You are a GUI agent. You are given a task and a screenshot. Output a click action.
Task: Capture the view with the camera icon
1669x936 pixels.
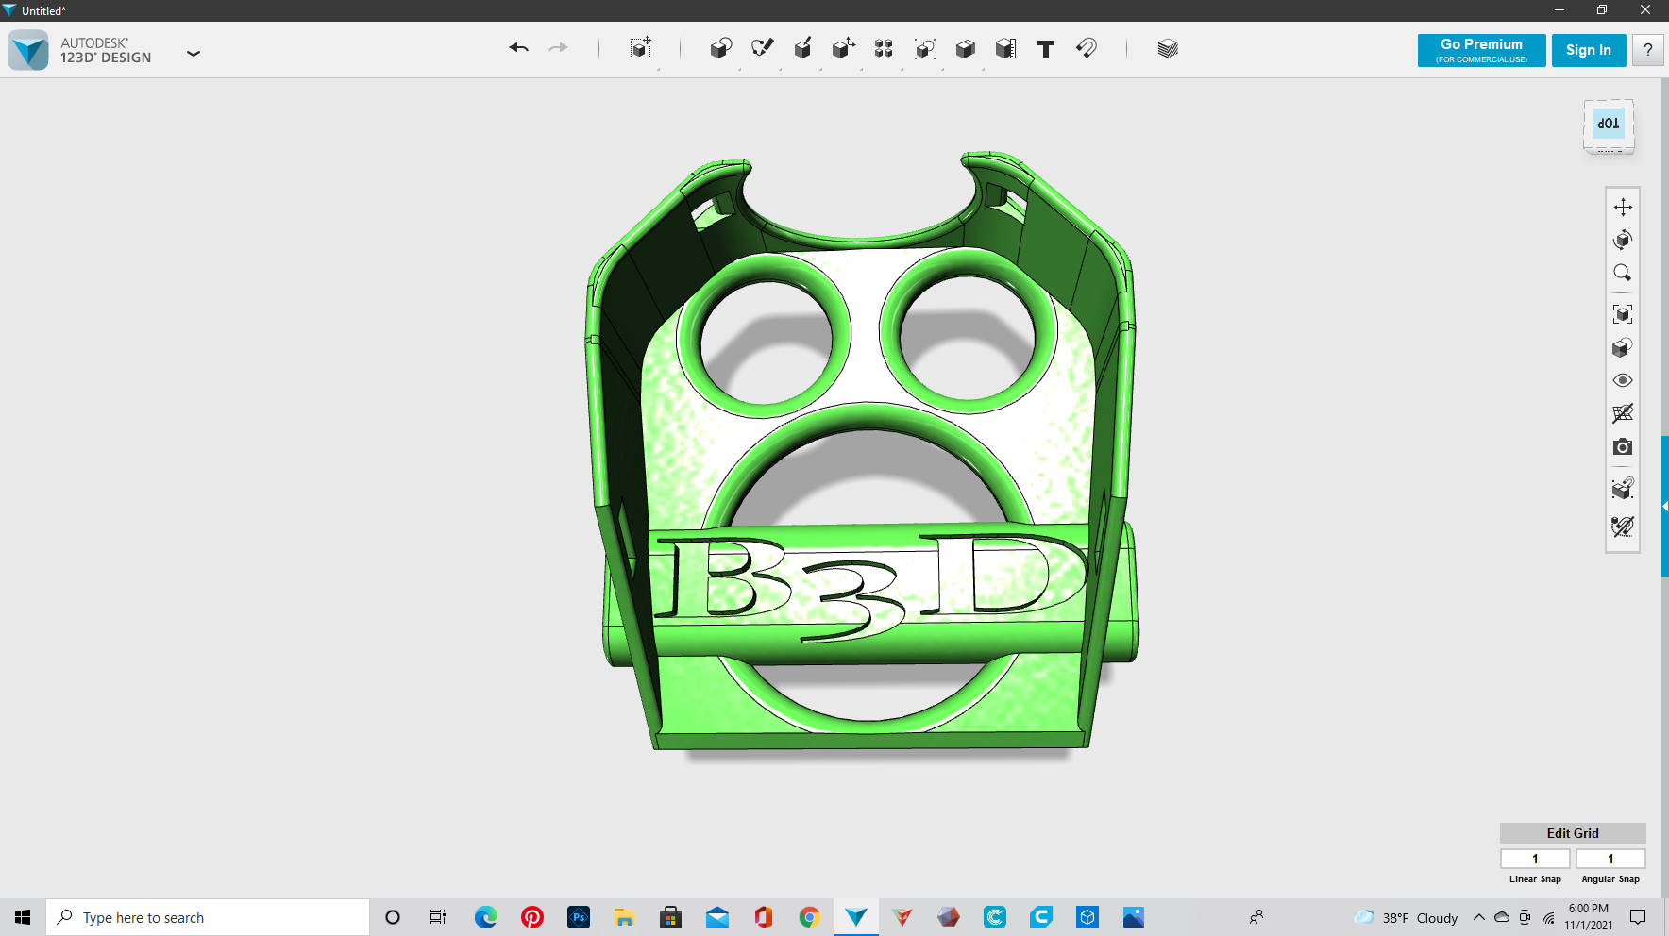coord(1623,446)
